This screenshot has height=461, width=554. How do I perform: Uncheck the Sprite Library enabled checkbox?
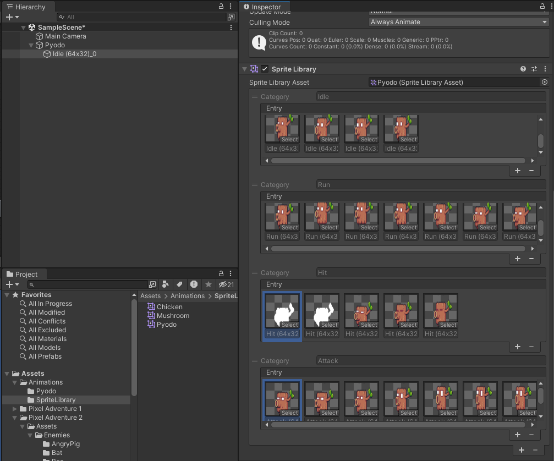tap(265, 69)
